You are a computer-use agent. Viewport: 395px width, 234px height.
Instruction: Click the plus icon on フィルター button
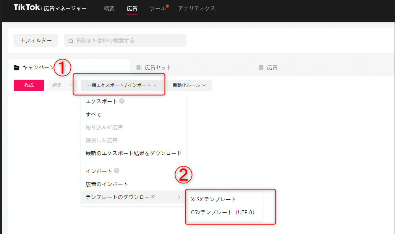coord(23,40)
